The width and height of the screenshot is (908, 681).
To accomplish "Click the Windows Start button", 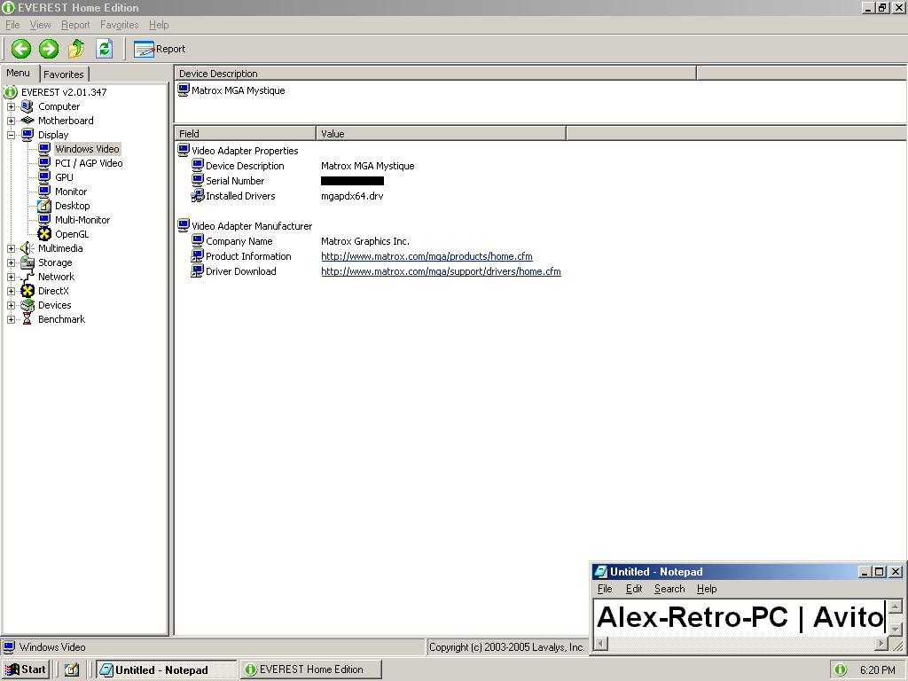I will tap(26, 669).
